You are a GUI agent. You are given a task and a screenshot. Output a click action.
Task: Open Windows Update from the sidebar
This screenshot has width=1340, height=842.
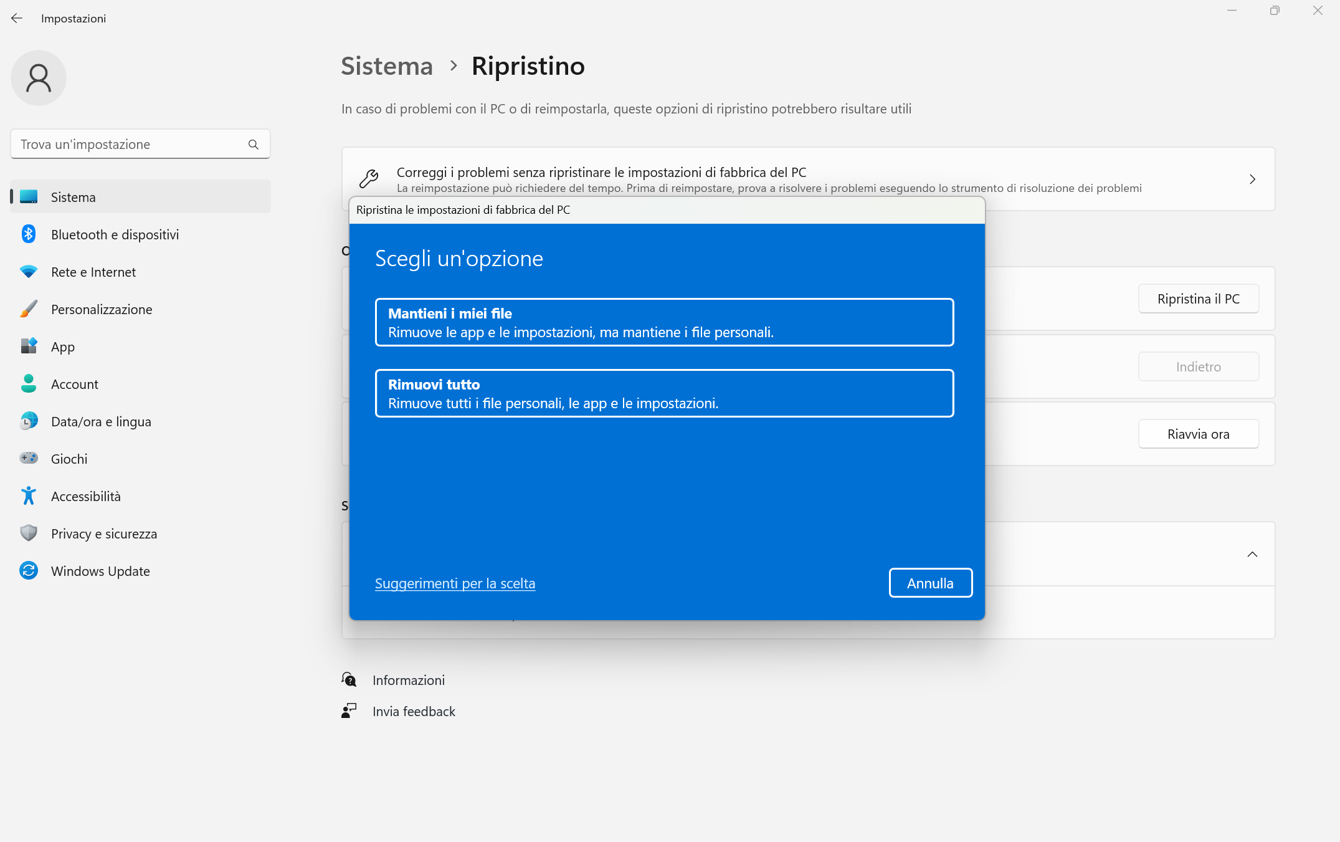[x=100, y=571]
